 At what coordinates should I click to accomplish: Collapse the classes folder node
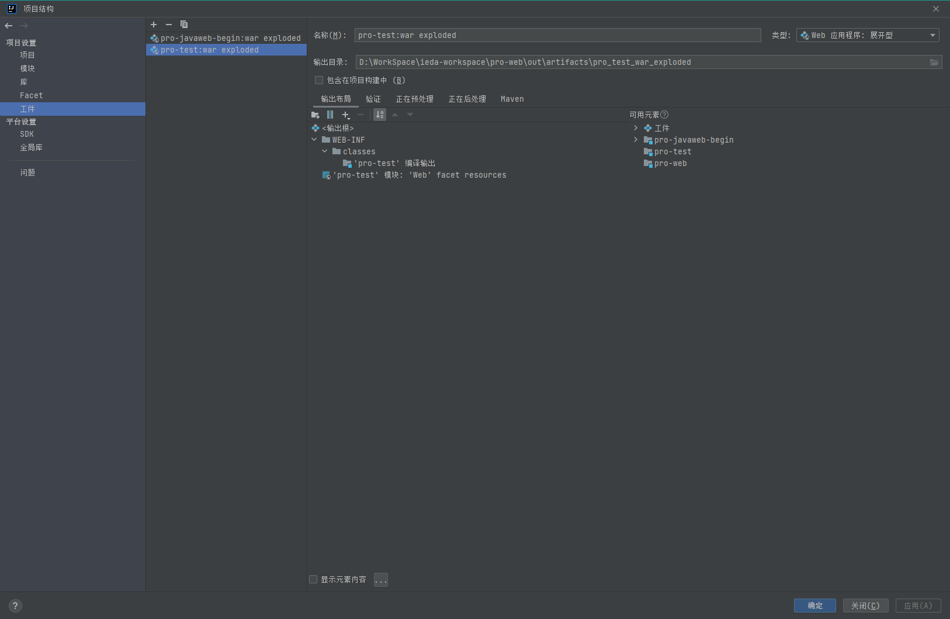(325, 151)
